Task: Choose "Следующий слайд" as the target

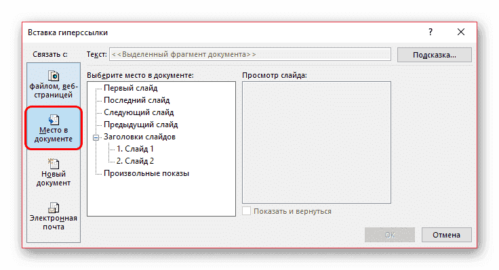Action: tap(138, 112)
